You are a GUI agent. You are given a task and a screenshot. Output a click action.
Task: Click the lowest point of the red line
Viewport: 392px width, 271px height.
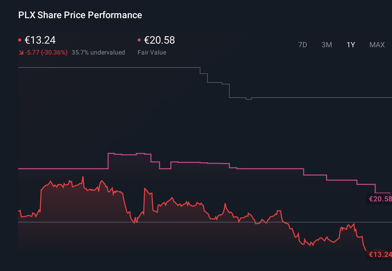coord(366,250)
